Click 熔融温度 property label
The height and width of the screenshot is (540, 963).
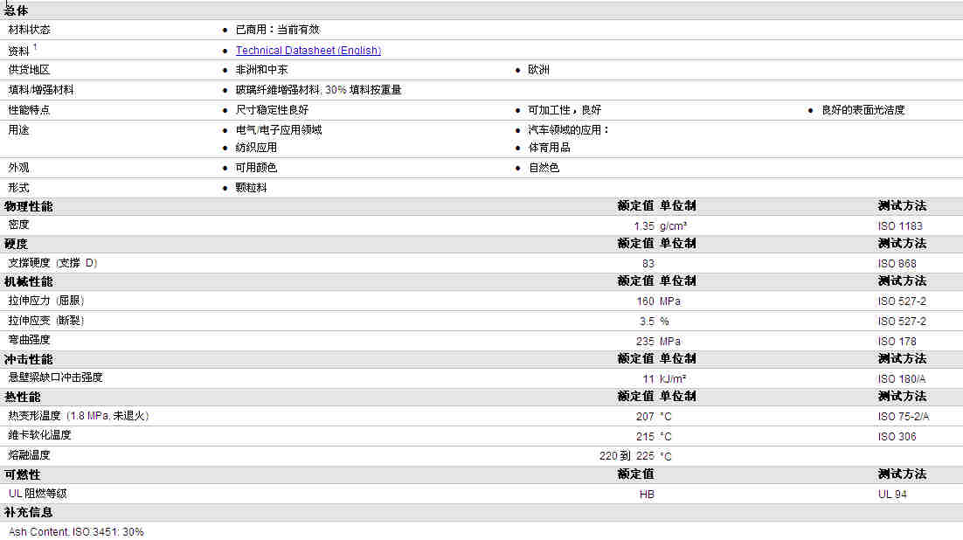click(x=29, y=455)
